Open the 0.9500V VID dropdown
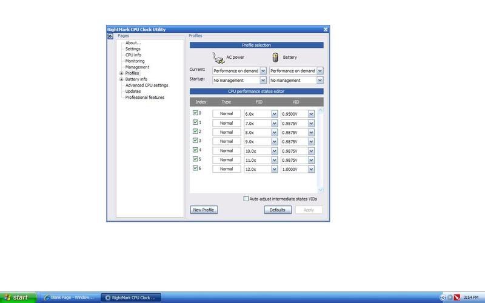 pyautogui.click(x=311, y=114)
